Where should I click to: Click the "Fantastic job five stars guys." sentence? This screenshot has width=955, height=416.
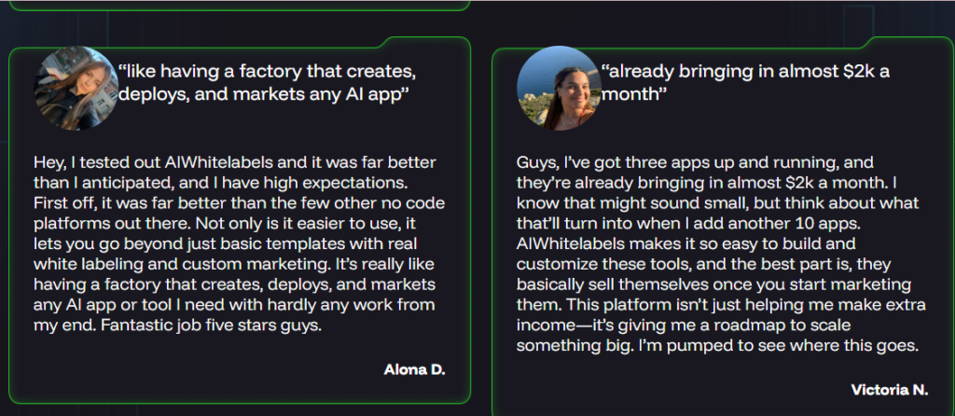click(x=212, y=326)
